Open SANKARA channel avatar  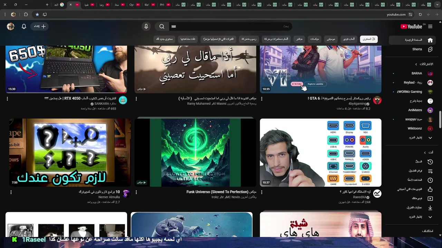click(x=123, y=100)
